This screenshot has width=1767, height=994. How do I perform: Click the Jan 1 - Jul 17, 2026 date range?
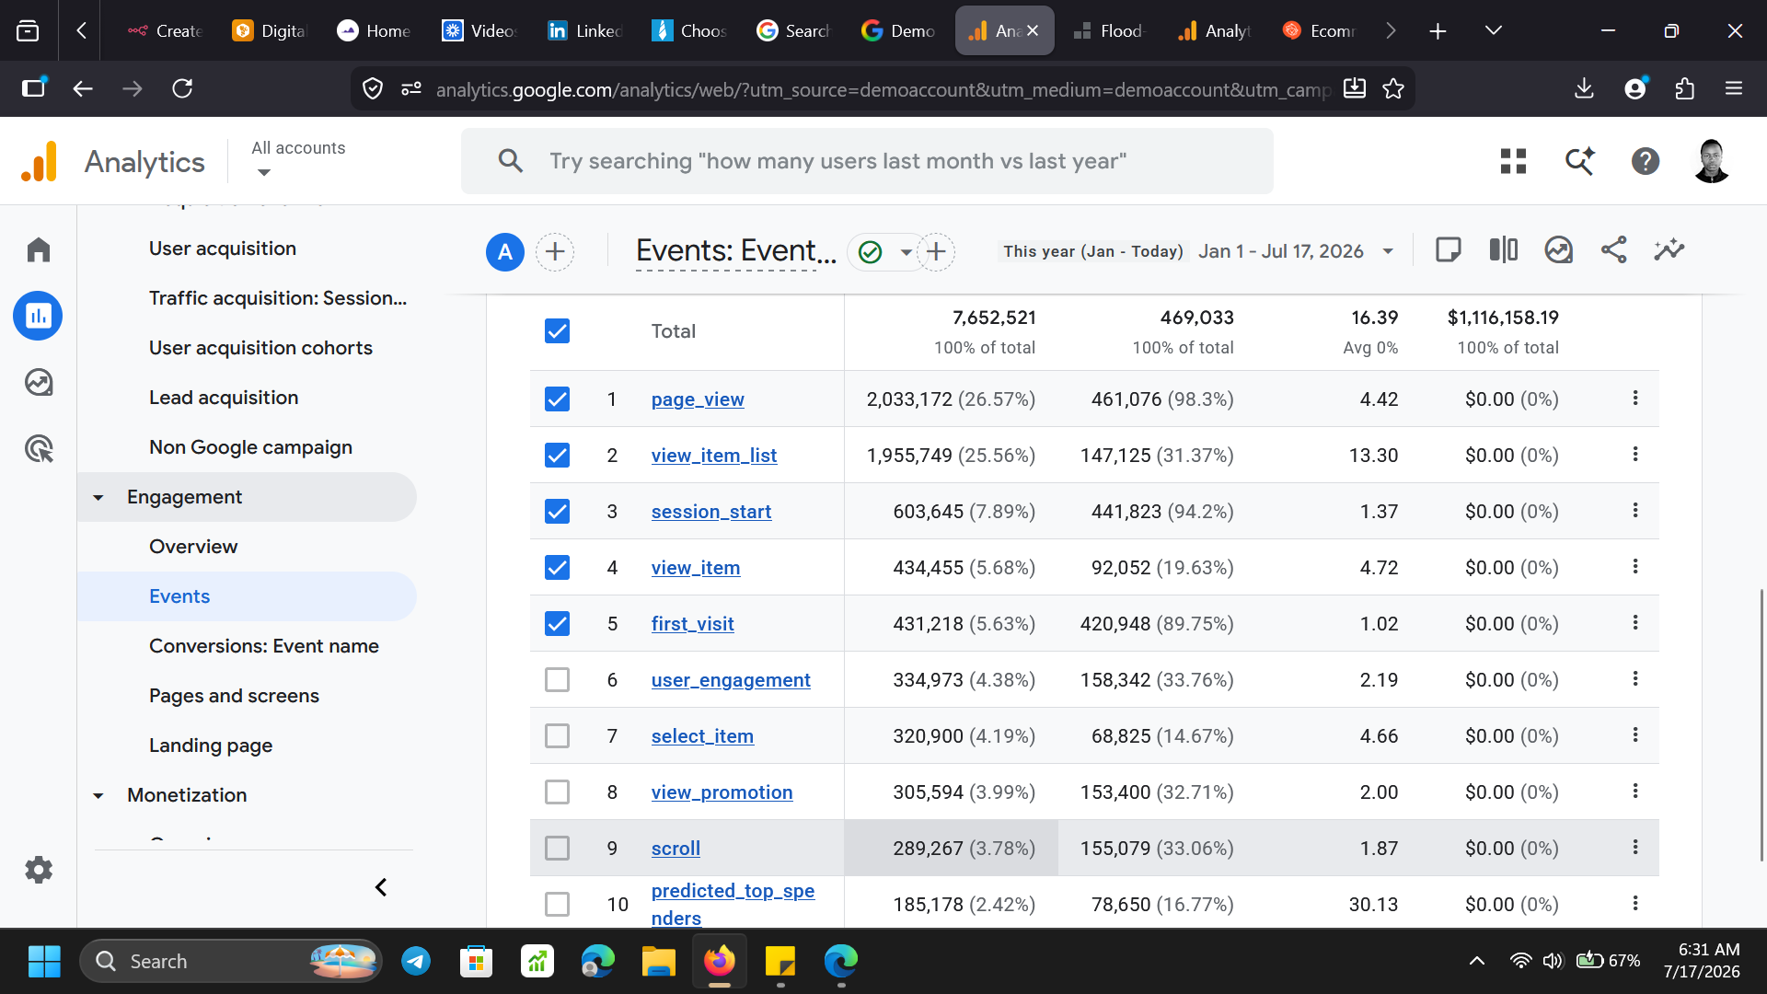click(x=1281, y=251)
